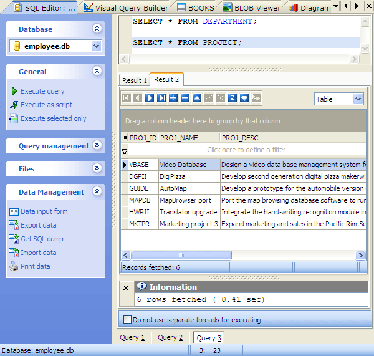Go to next record in navigator
374x356 pixels.
[x=150, y=98]
